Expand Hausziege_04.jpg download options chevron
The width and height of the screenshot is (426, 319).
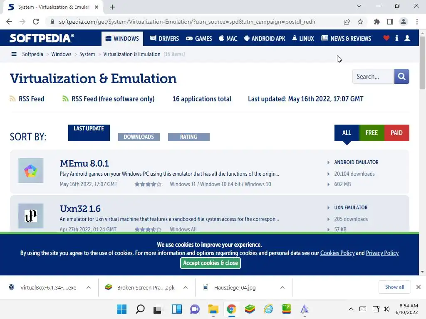pos(282,287)
